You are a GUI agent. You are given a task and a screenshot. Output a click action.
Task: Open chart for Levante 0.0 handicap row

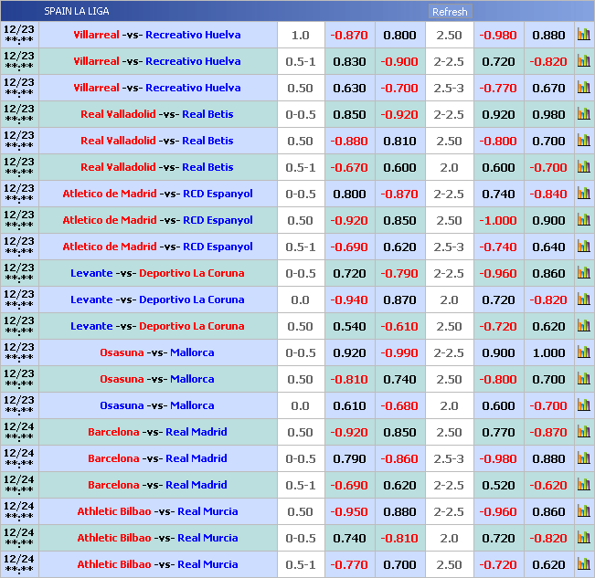[583, 300]
